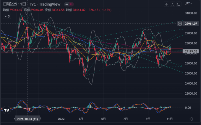Click the 31000.00 level on price scale
The image size is (201, 125).
191,13
